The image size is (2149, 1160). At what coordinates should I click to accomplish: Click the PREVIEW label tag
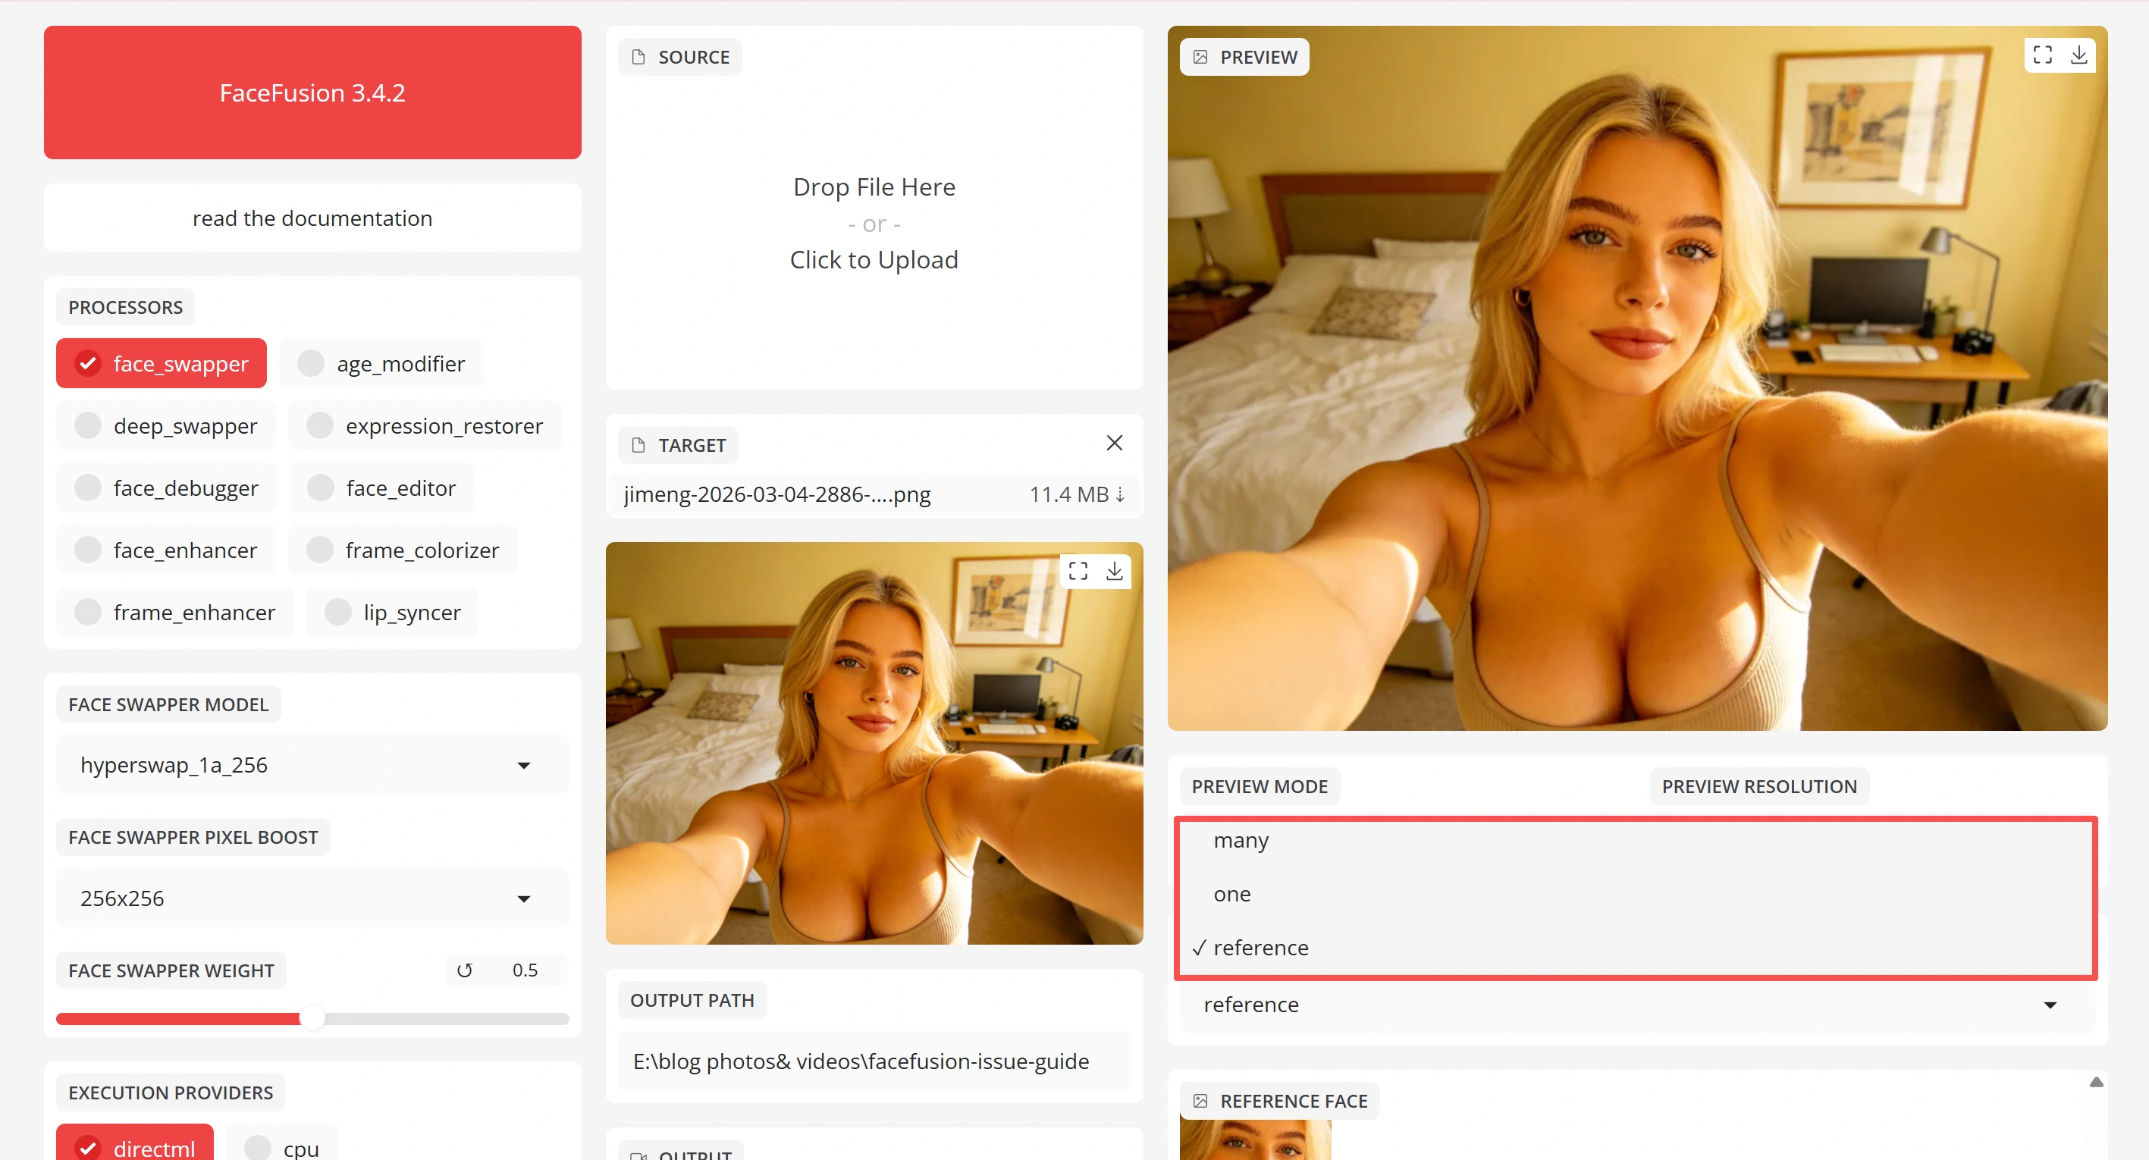point(1244,57)
